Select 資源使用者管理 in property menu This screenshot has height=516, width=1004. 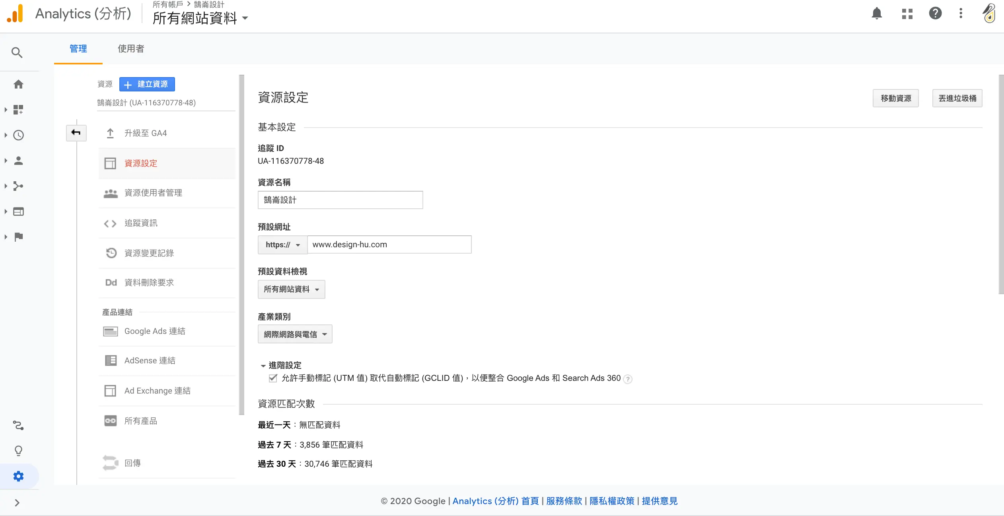coord(167,193)
